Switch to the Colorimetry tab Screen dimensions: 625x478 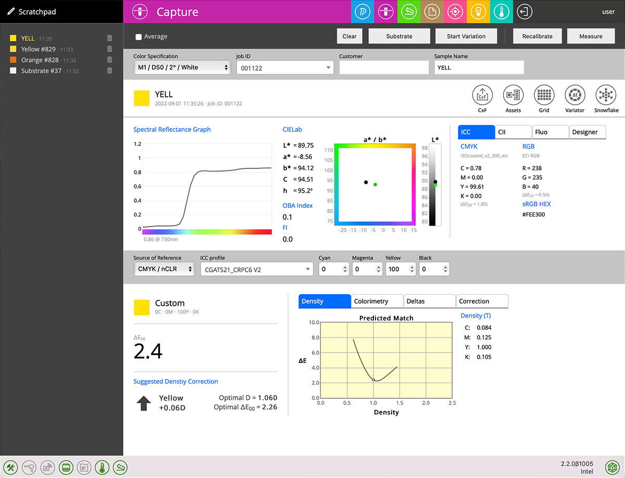point(377,301)
